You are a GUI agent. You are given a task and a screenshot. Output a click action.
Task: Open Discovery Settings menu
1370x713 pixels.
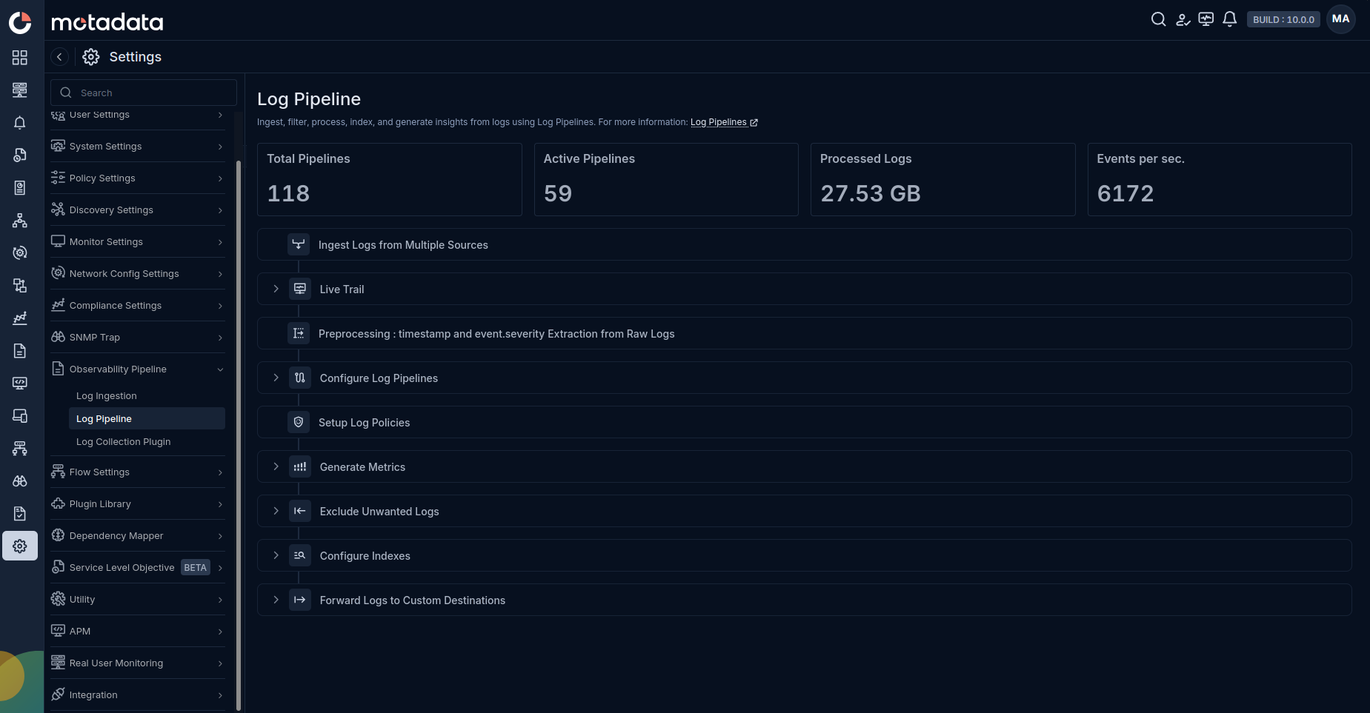point(138,210)
